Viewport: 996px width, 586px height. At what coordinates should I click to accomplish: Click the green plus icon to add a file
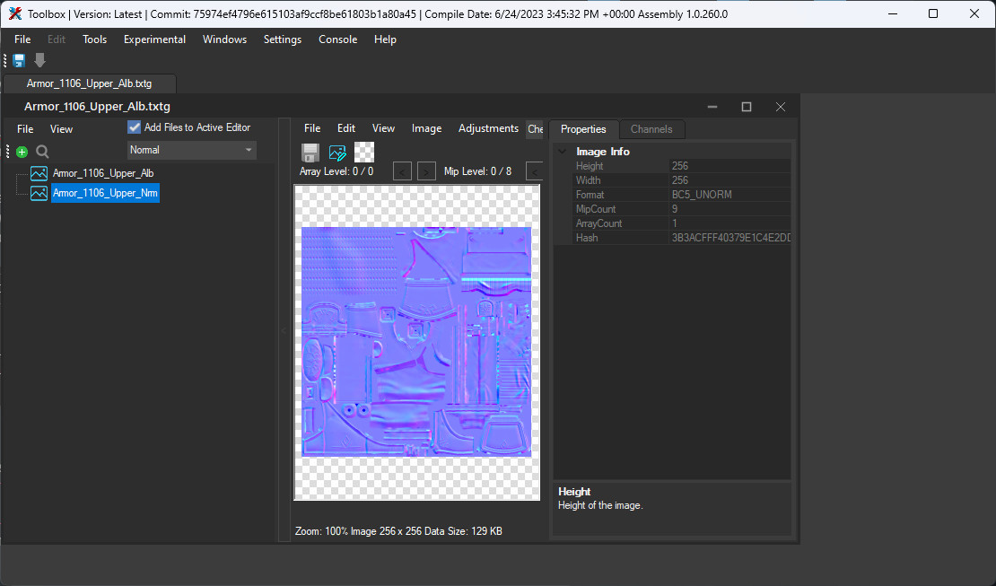click(x=22, y=152)
